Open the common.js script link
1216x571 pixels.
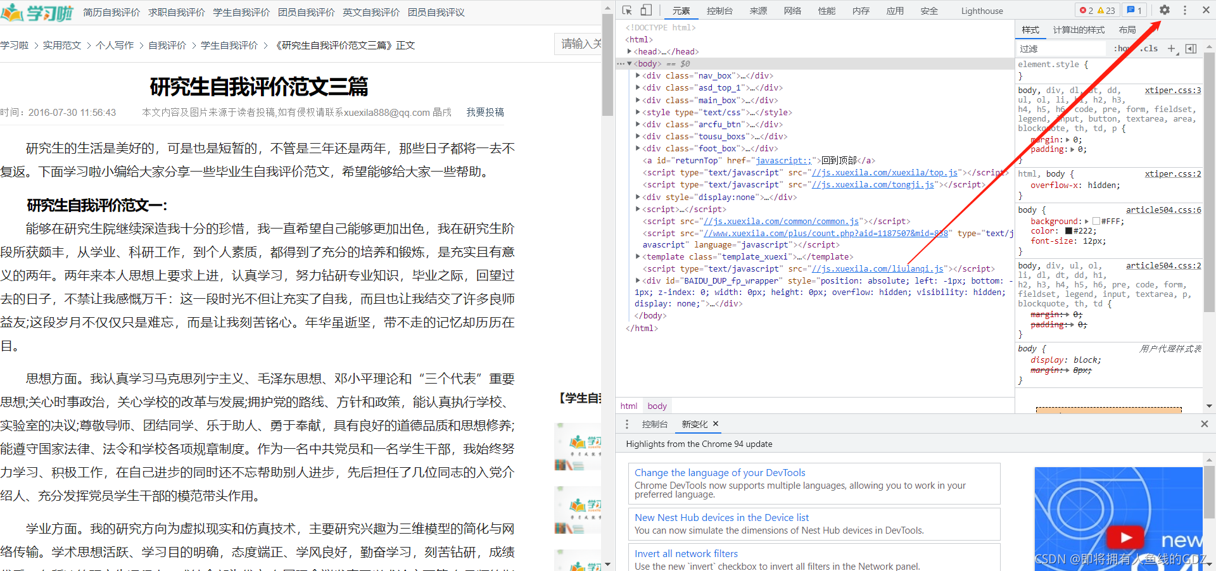click(x=782, y=221)
